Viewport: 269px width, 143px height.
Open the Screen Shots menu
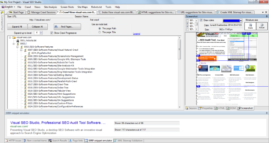67,7
